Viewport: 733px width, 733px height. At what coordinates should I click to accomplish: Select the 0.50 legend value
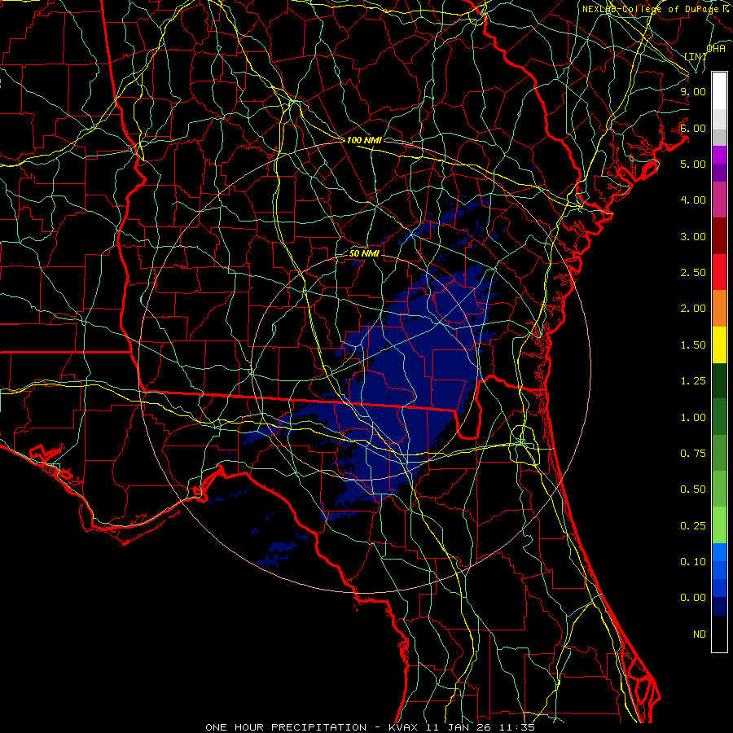[x=693, y=489]
